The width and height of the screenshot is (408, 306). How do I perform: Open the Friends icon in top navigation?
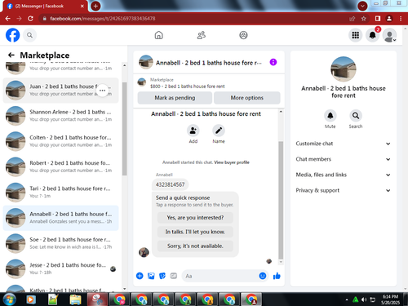[x=202, y=35]
